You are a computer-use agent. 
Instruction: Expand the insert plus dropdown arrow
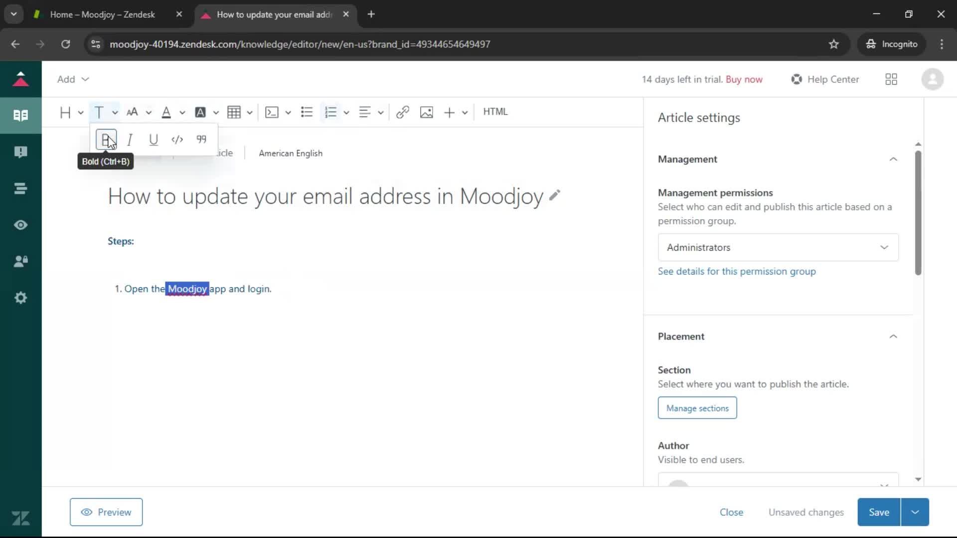pyautogui.click(x=465, y=113)
